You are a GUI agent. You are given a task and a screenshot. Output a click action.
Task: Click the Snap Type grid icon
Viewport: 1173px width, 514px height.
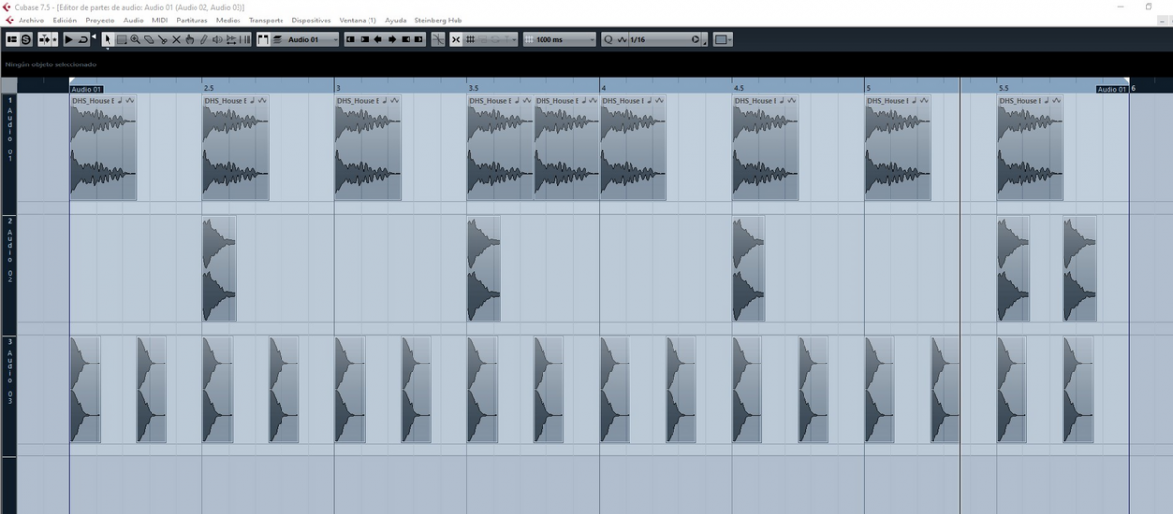click(x=470, y=39)
